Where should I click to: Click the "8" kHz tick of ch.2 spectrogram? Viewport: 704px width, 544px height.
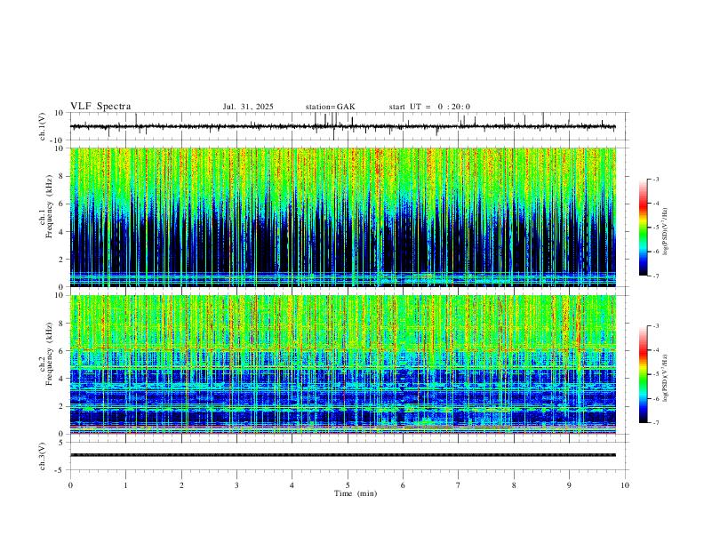[62, 324]
